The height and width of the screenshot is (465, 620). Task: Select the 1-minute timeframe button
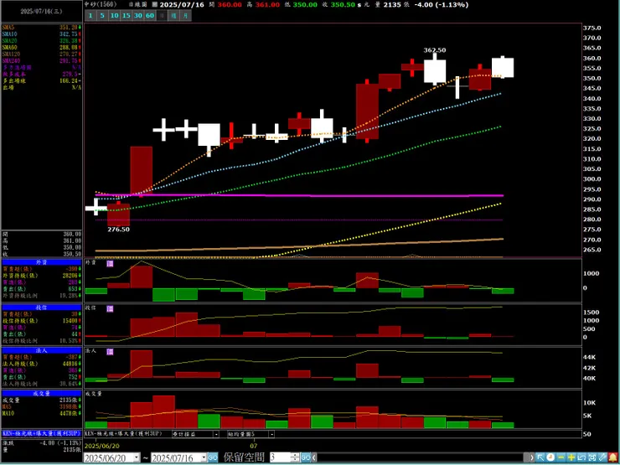pyautogui.click(x=90, y=16)
